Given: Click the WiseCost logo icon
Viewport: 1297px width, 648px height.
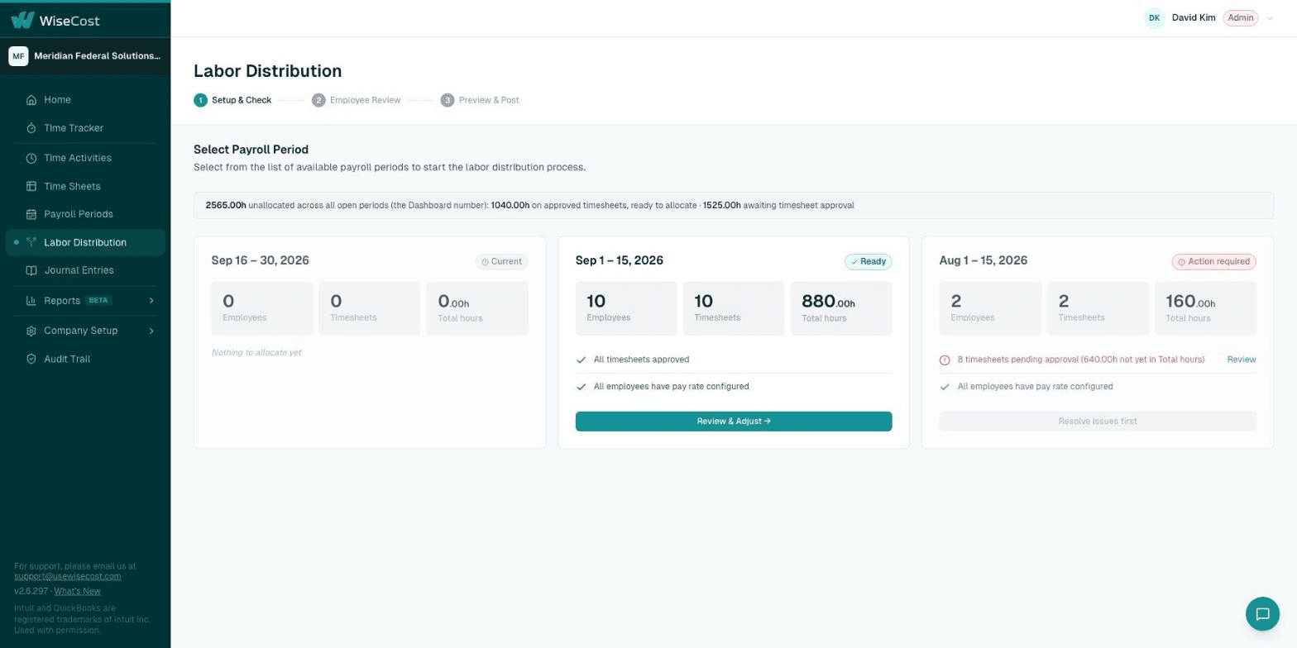Looking at the screenshot, I should coord(22,20).
